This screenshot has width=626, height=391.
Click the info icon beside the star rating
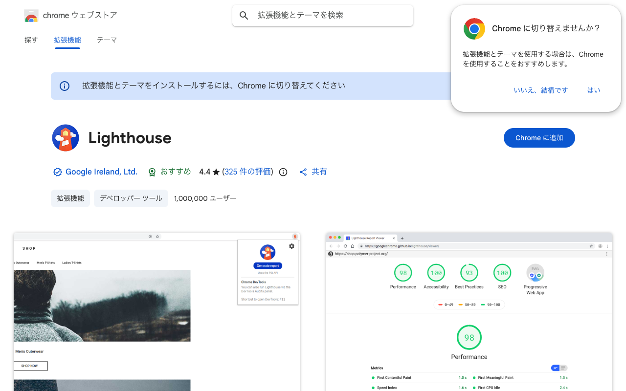283,172
